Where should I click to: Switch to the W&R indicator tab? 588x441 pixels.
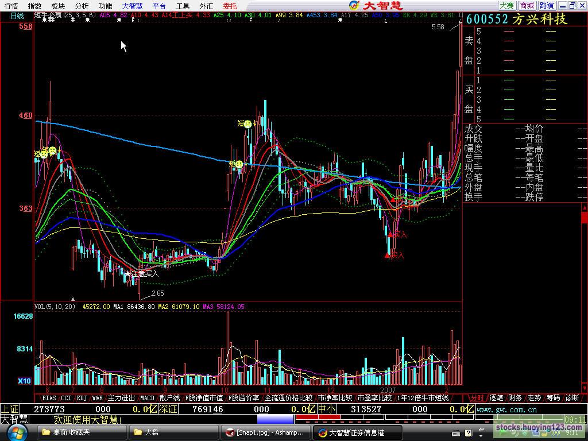pos(98,398)
